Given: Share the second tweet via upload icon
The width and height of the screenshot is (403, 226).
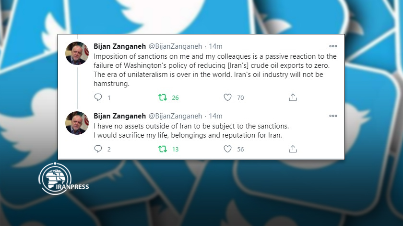Looking at the screenshot, I should tap(293, 149).
